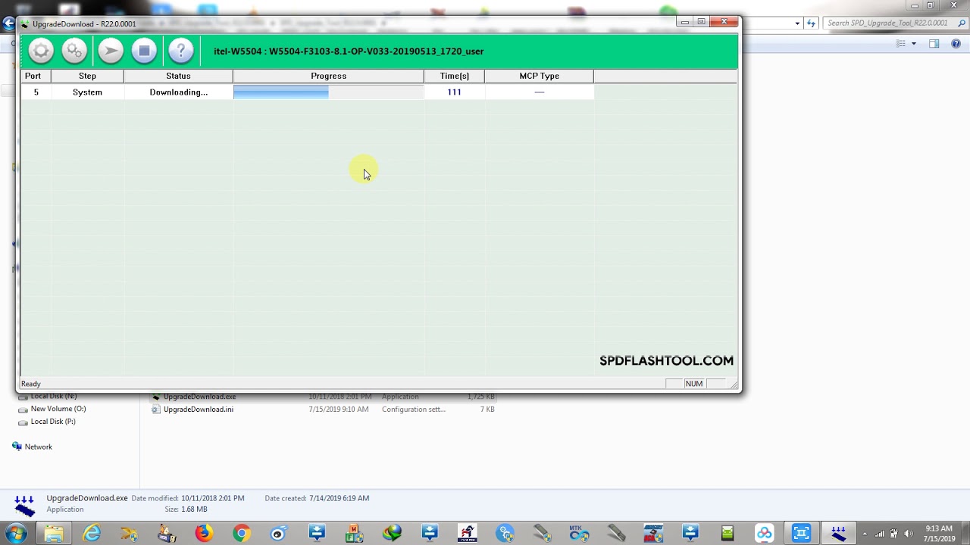The image size is (970, 545).
Task: Click the UpgradeDownload taskbar icon
Action: coord(838,534)
